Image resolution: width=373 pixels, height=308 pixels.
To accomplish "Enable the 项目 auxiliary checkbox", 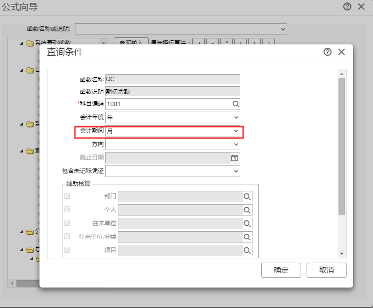I will point(67,250).
